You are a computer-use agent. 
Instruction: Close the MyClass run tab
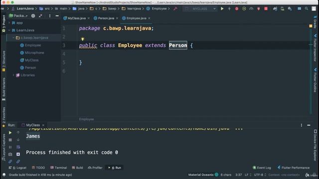point(43,125)
